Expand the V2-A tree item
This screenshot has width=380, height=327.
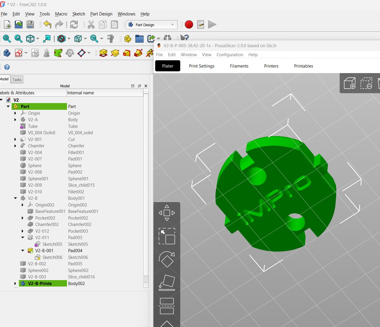click(x=15, y=120)
